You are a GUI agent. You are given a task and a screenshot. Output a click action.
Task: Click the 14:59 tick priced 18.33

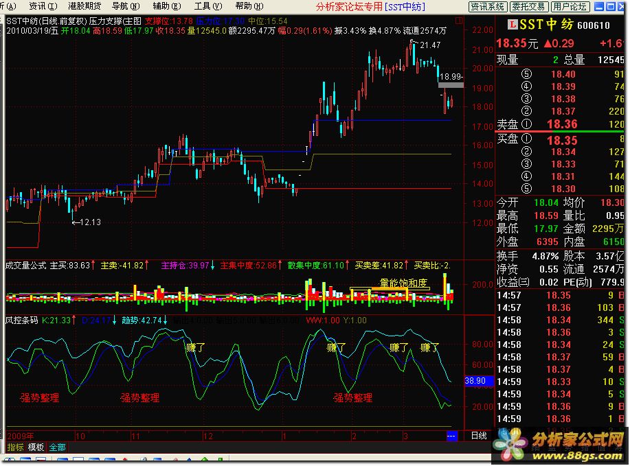[561, 382]
